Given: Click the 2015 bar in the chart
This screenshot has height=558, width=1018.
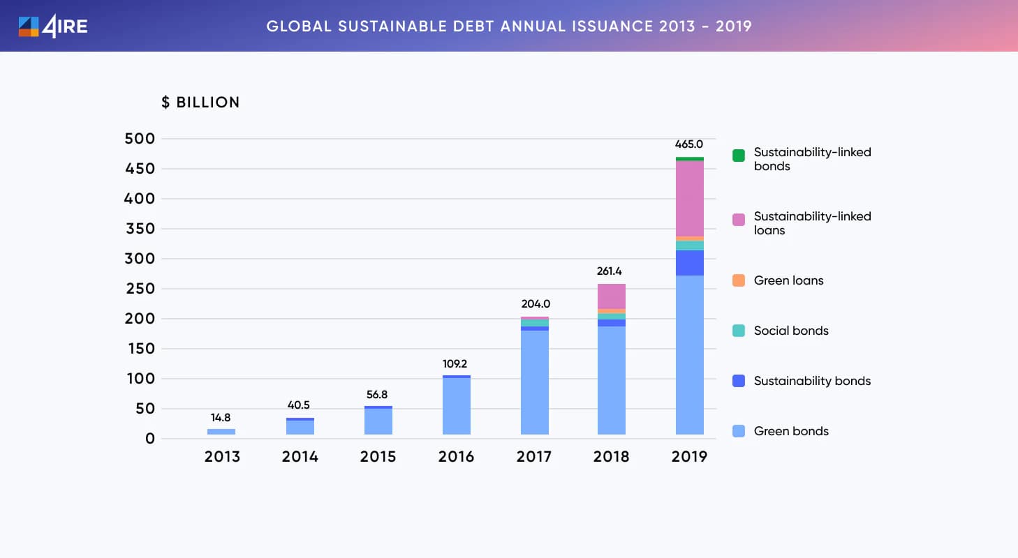Looking at the screenshot, I should pos(378,421).
